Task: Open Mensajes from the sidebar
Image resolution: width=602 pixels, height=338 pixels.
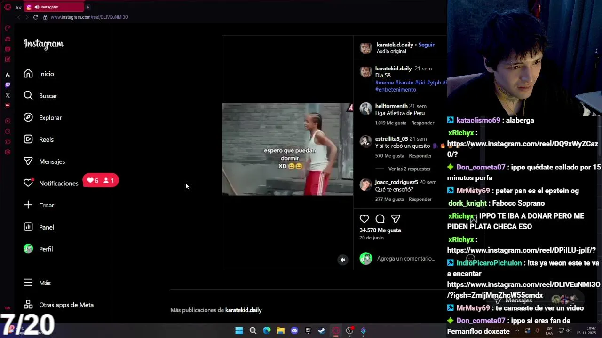Action: 44,161
